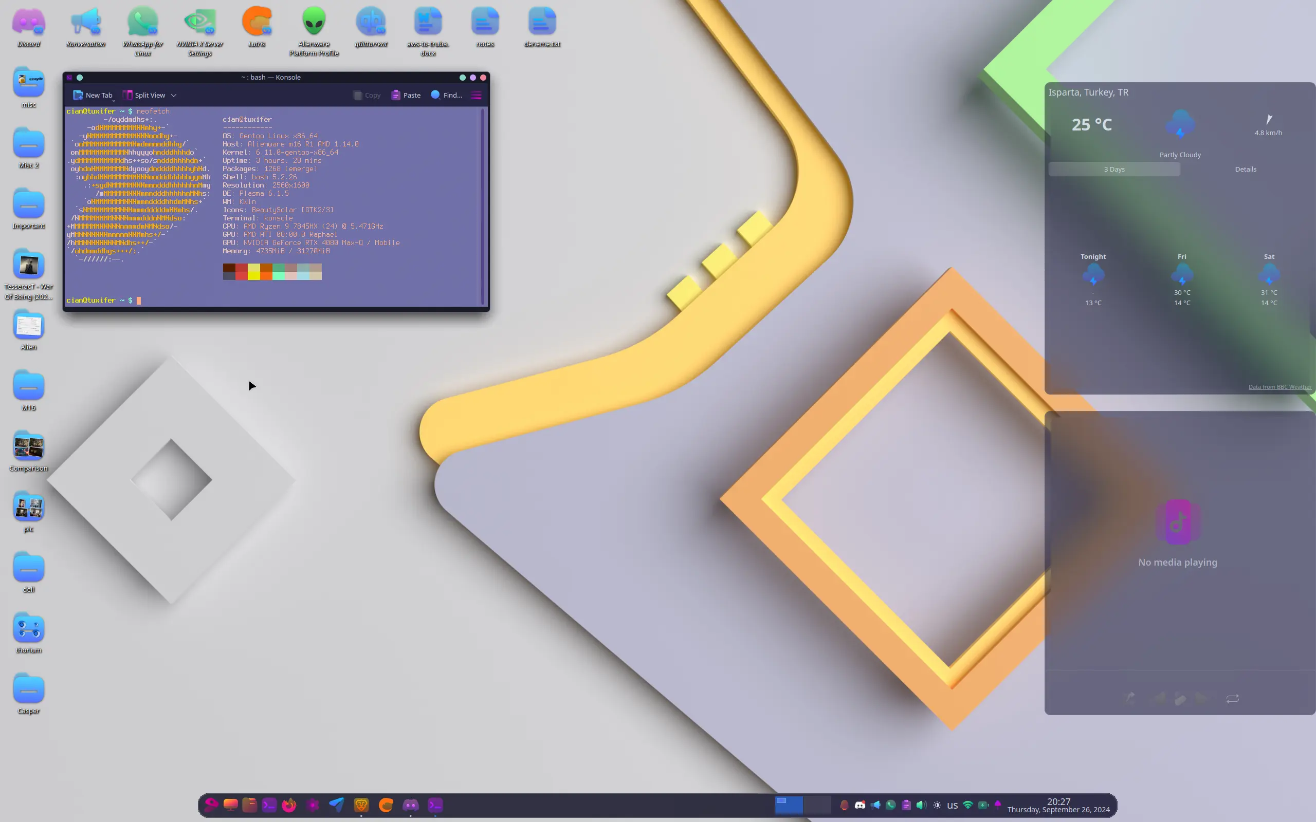Open NVIDIA X Server Settings shortcut
This screenshot has width=1316, height=822.
199,31
